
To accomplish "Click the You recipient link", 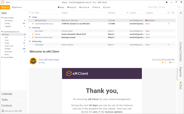I will coord(43,62).
